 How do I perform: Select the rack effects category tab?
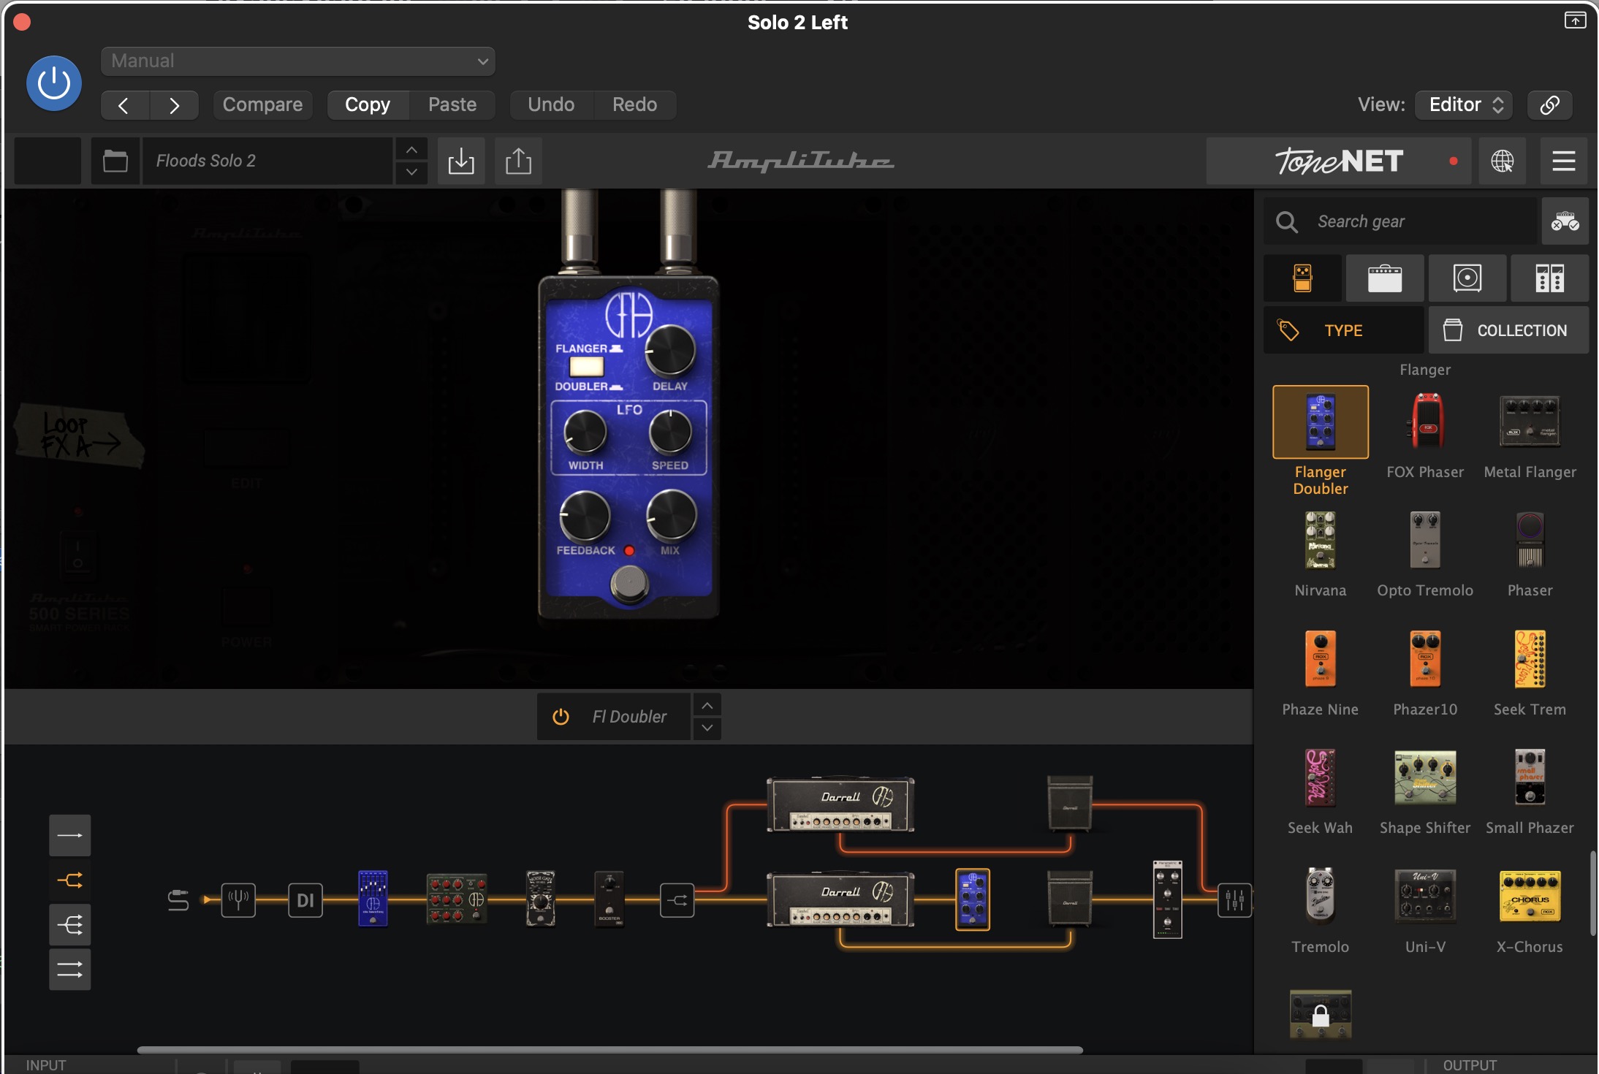1549,278
